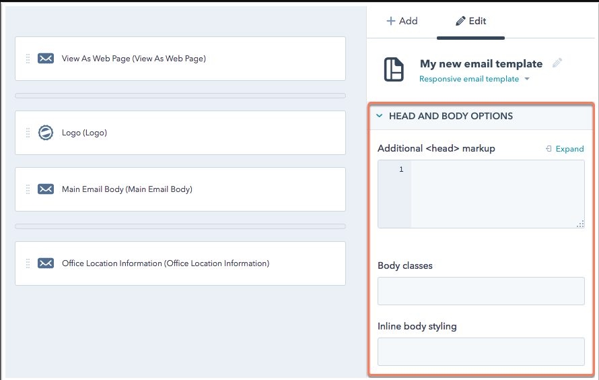Click drag handle of Logo module
Screen dimensions: 599x380
click(28, 133)
